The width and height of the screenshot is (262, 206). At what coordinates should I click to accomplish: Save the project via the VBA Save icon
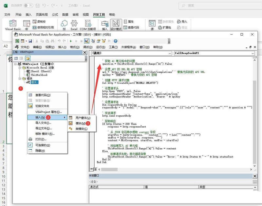point(30,41)
